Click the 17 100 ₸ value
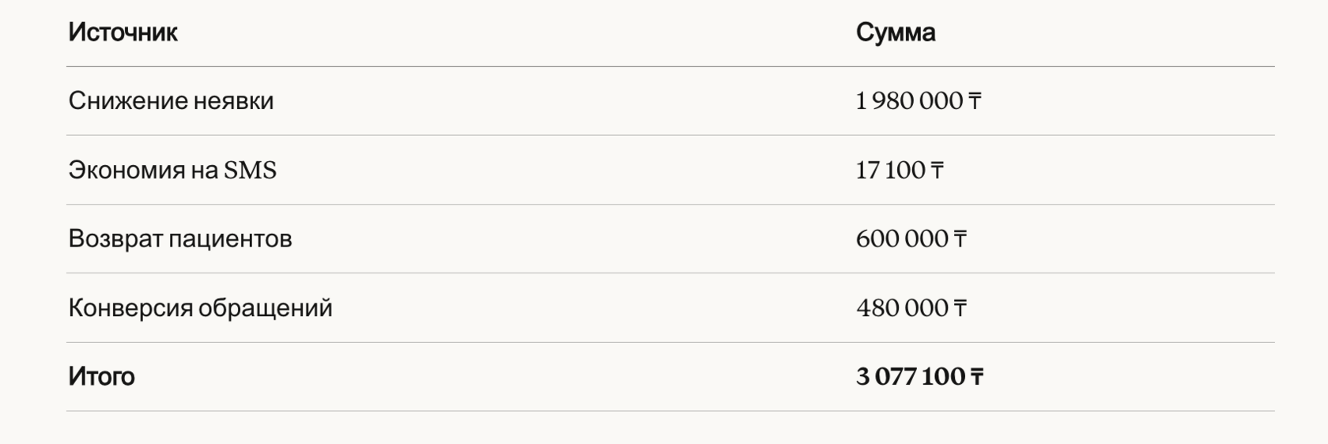 900,170
